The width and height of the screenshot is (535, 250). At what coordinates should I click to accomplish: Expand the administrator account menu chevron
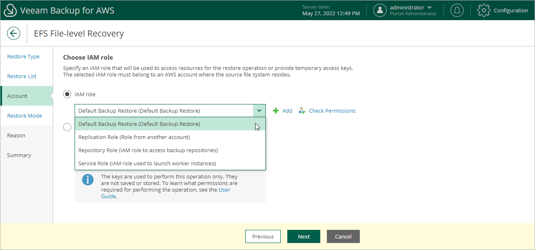click(429, 7)
